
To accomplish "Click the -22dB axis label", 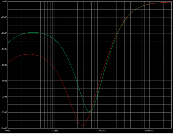I will [x=4, y=112].
